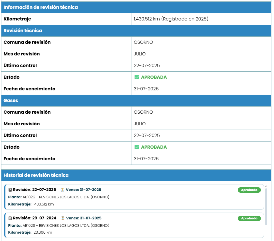Click the Aprobado badge on the 2024 revision
Screen dimensions: 274x241
[x=249, y=219]
